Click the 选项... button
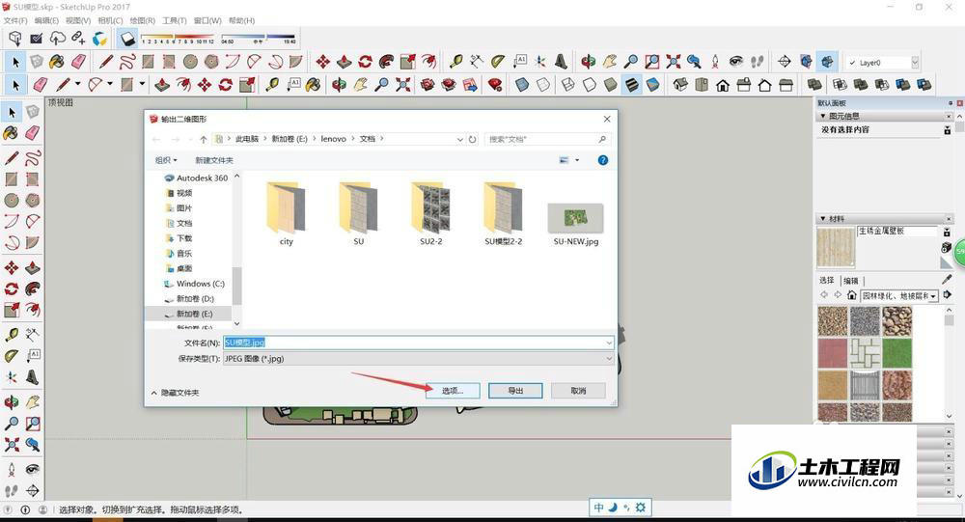This screenshot has height=522, width=965. click(453, 390)
